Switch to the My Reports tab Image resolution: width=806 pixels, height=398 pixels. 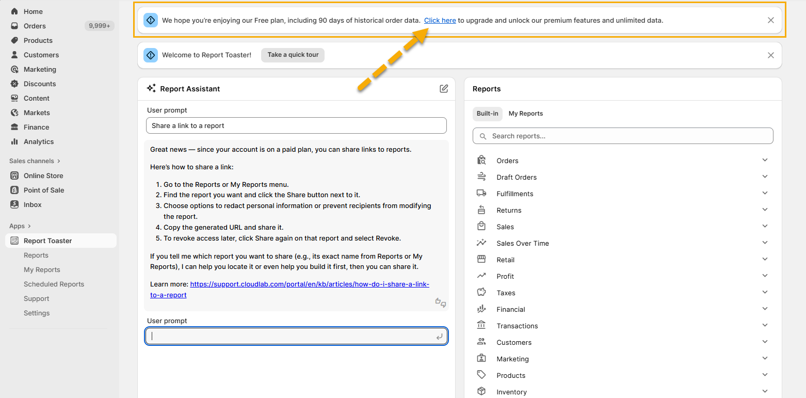click(x=525, y=114)
